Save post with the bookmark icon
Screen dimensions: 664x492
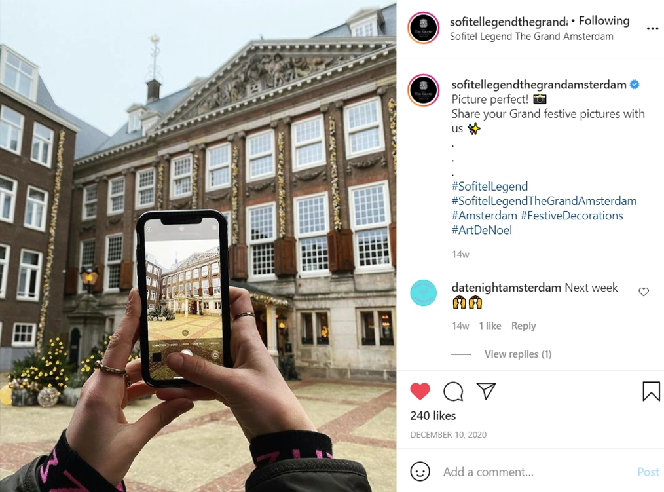coord(651,390)
